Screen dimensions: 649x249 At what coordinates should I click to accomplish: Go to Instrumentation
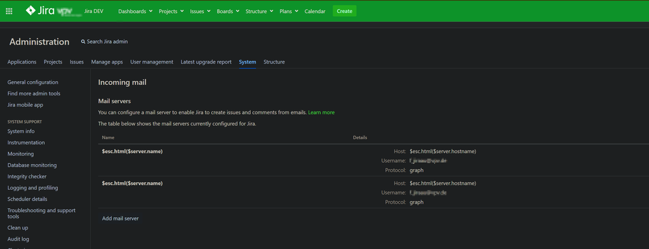(26, 143)
